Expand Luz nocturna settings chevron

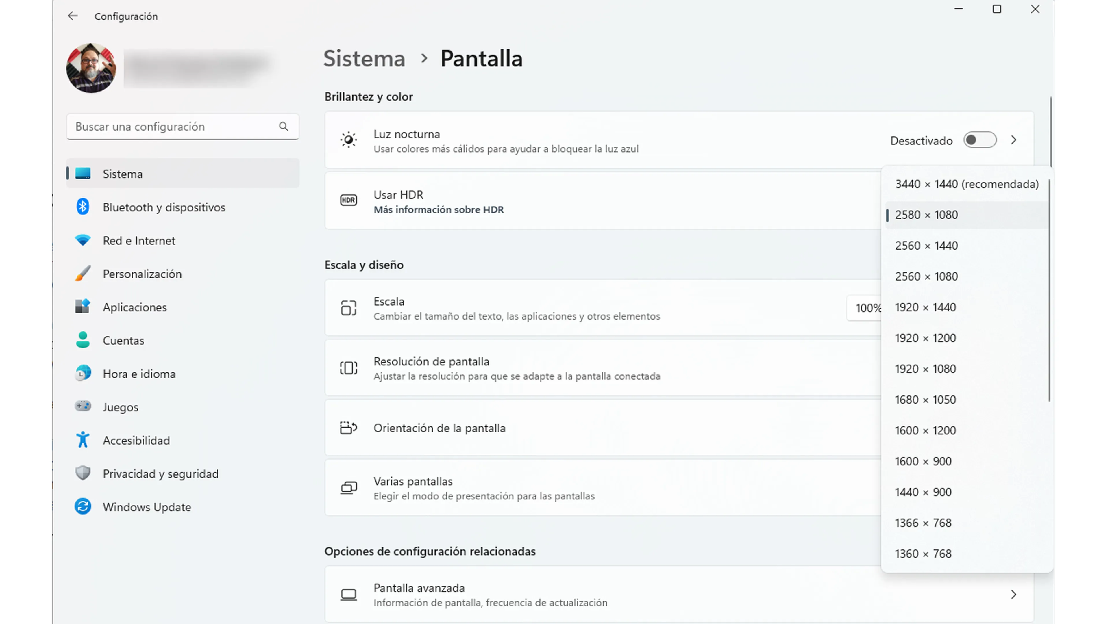pos(1014,140)
